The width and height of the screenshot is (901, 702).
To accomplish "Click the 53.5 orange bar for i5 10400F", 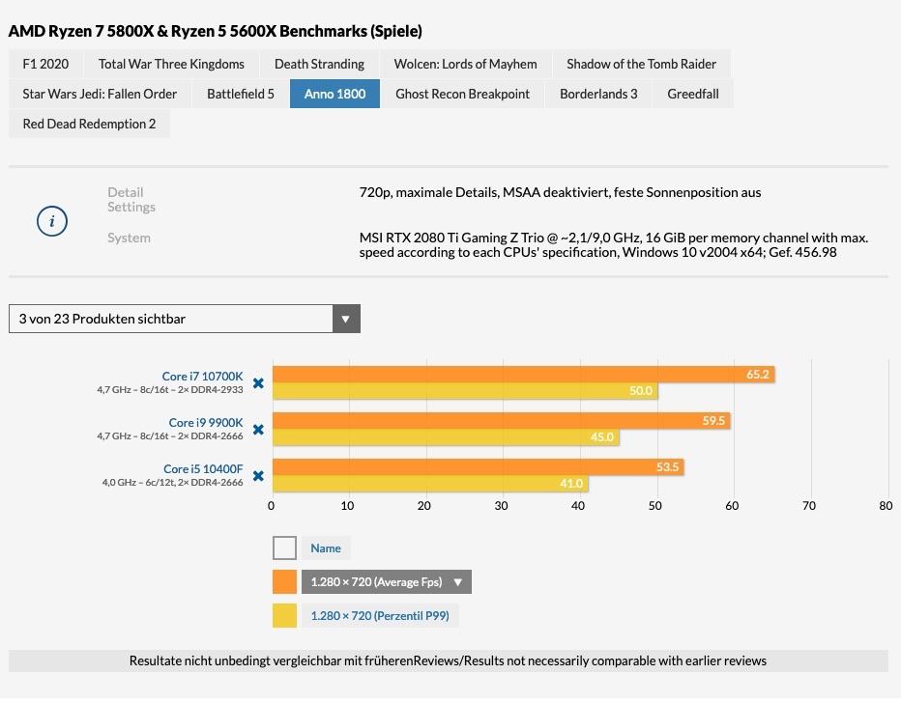I will point(479,467).
